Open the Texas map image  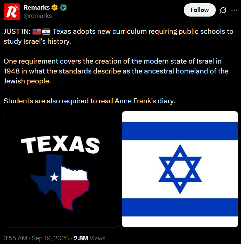62,169
